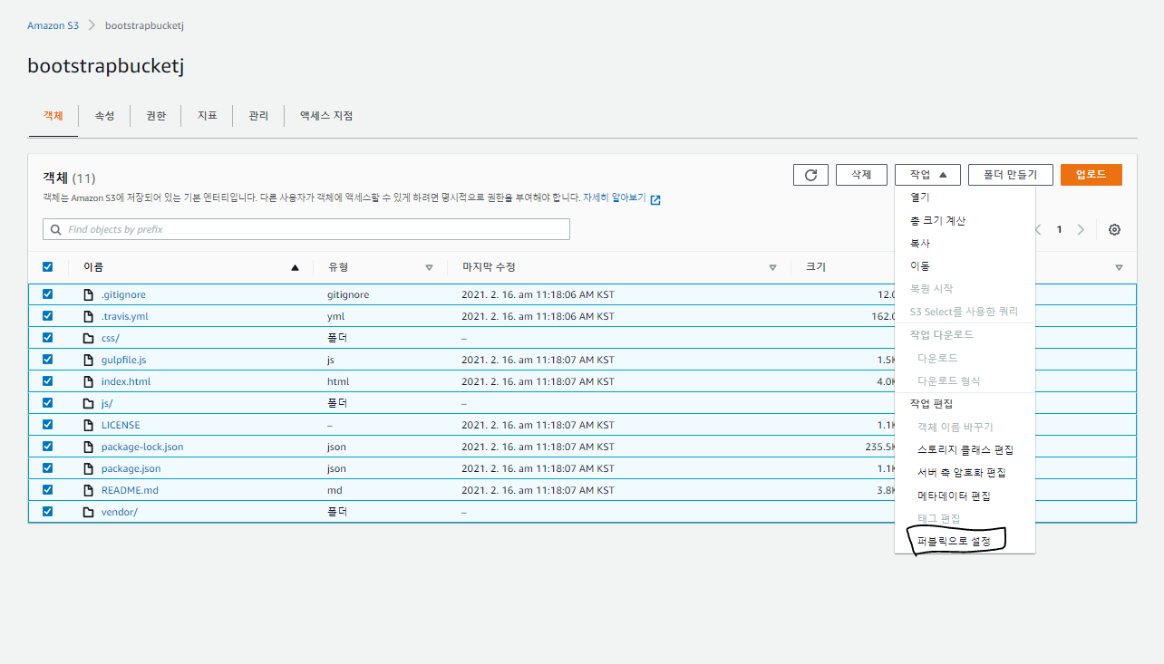Screen dimensions: 1164x664
Task: Click the refresh objects icon button
Action: 810,175
